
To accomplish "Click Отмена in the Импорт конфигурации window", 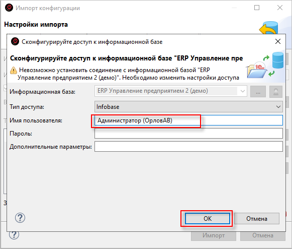I will 263,235.
